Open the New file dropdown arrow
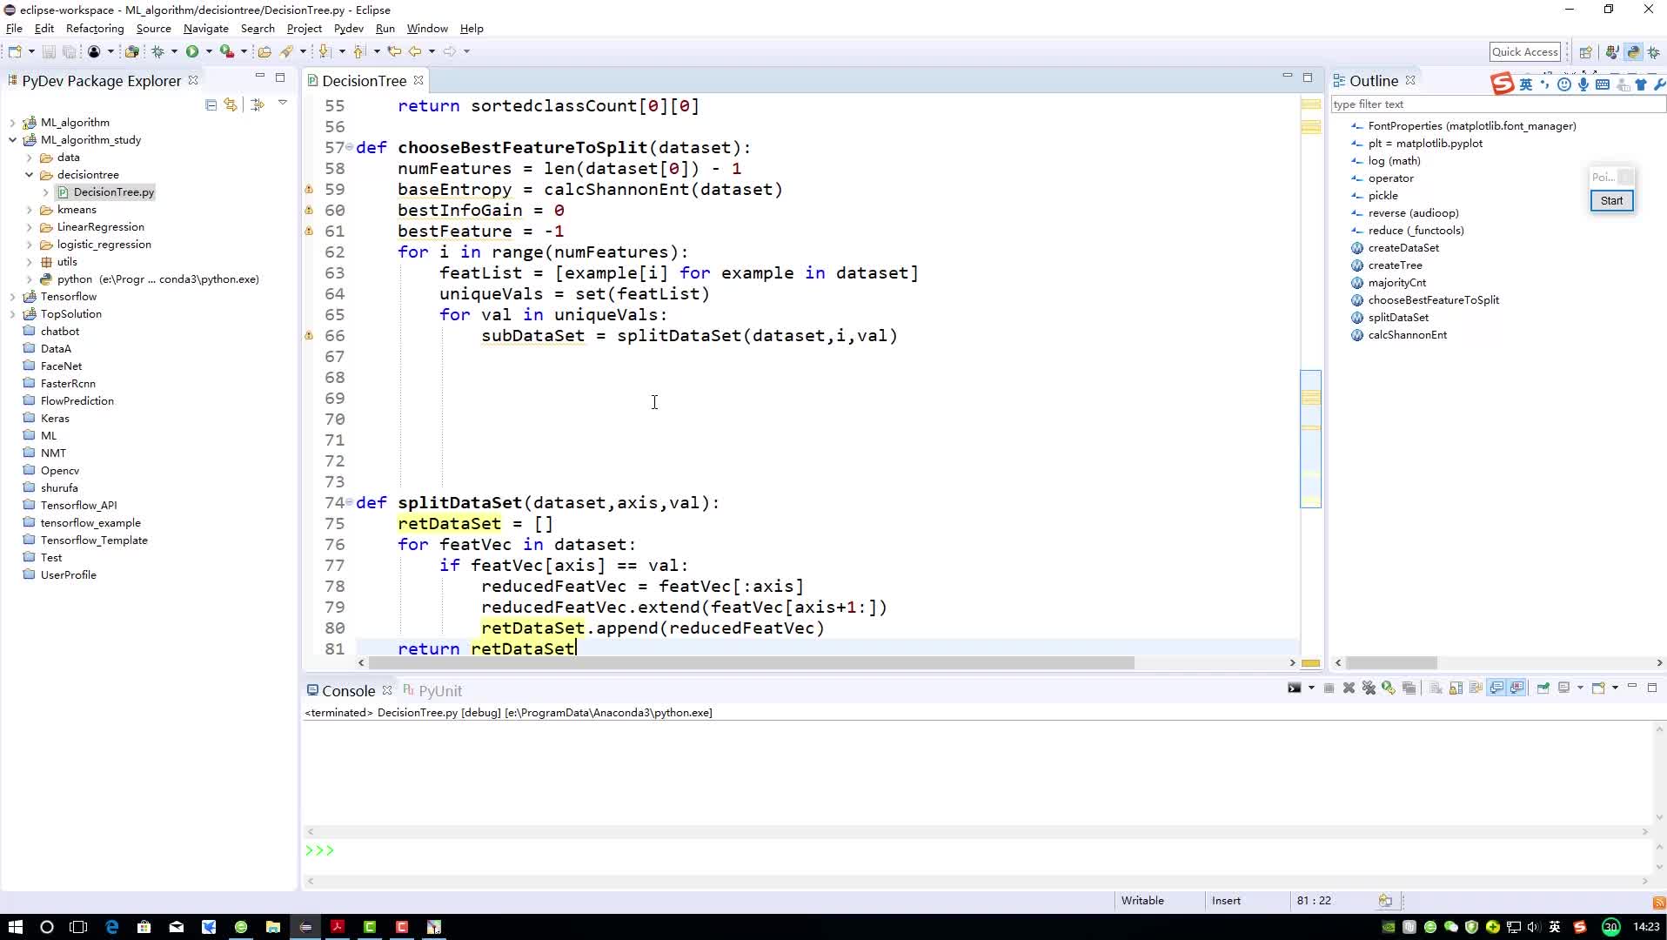Viewport: 1667px width, 940px height. tap(31, 51)
